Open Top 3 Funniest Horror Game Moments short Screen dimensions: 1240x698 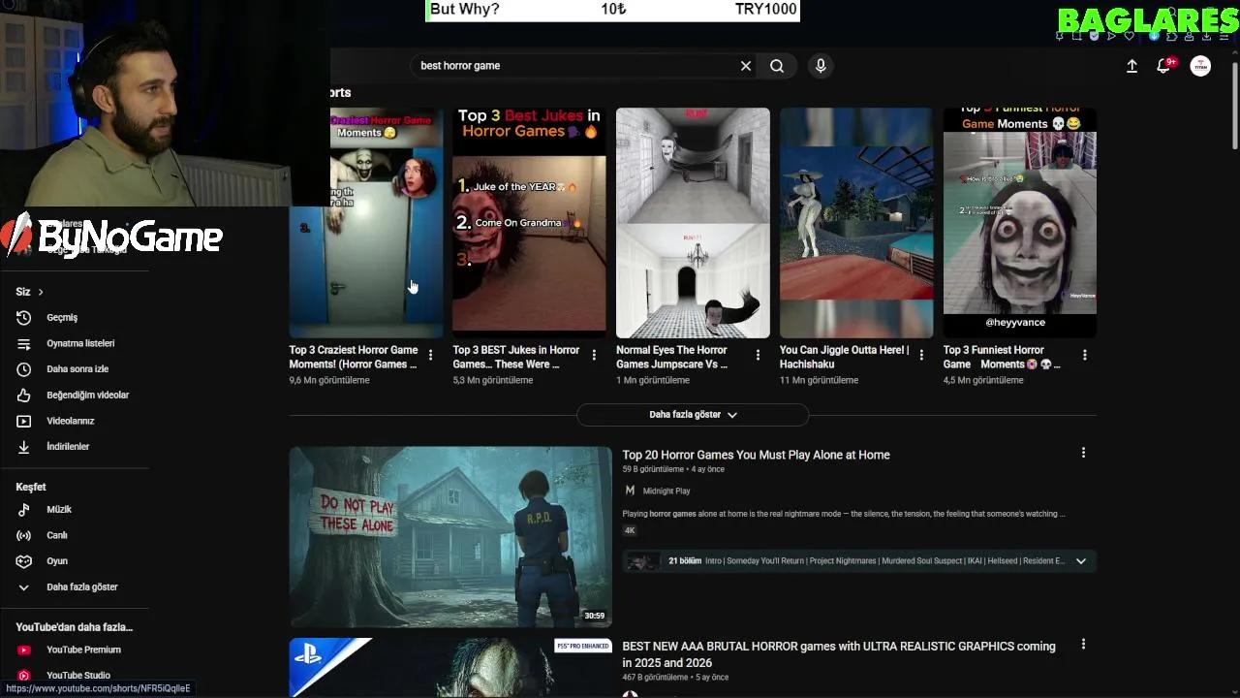(x=1020, y=223)
